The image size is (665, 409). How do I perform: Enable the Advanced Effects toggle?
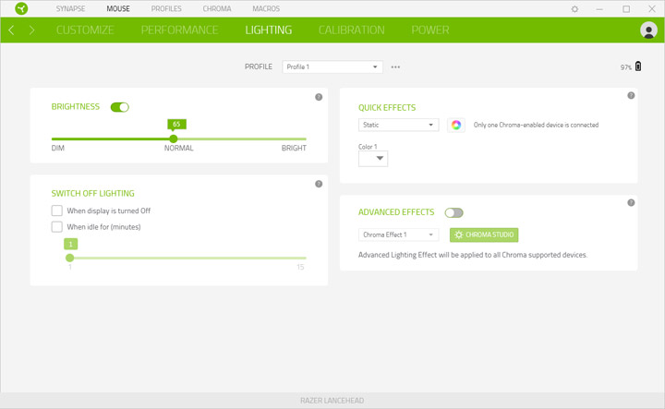(x=453, y=212)
